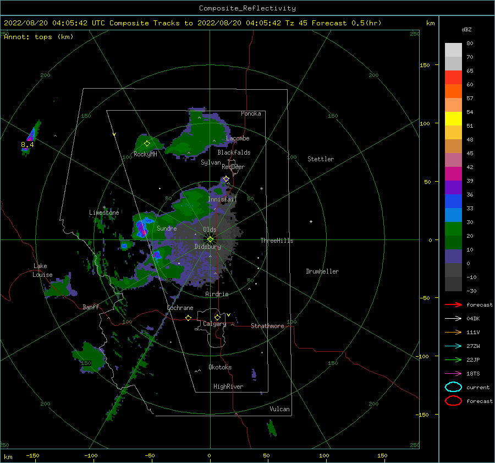This screenshot has height=463, width=495.
Task: Click the red forecast arrow in legend
Action: coord(453,304)
